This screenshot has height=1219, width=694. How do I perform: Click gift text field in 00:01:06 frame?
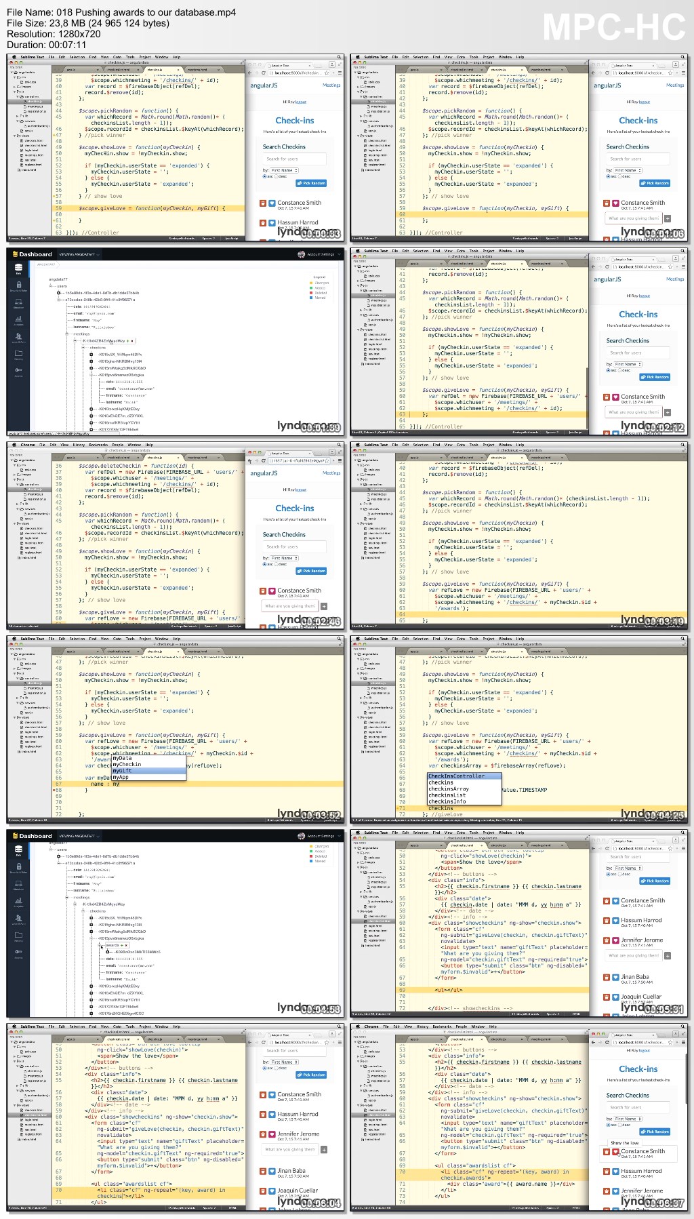pos(634,218)
